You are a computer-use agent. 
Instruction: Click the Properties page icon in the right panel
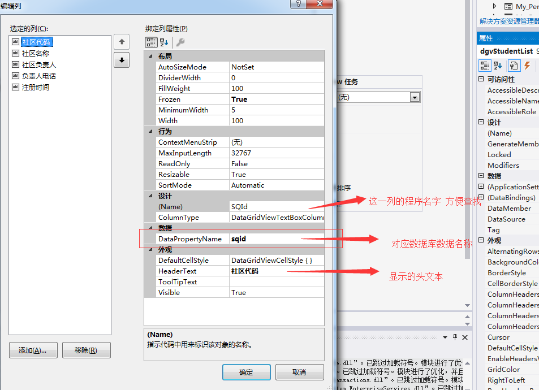click(514, 66)
